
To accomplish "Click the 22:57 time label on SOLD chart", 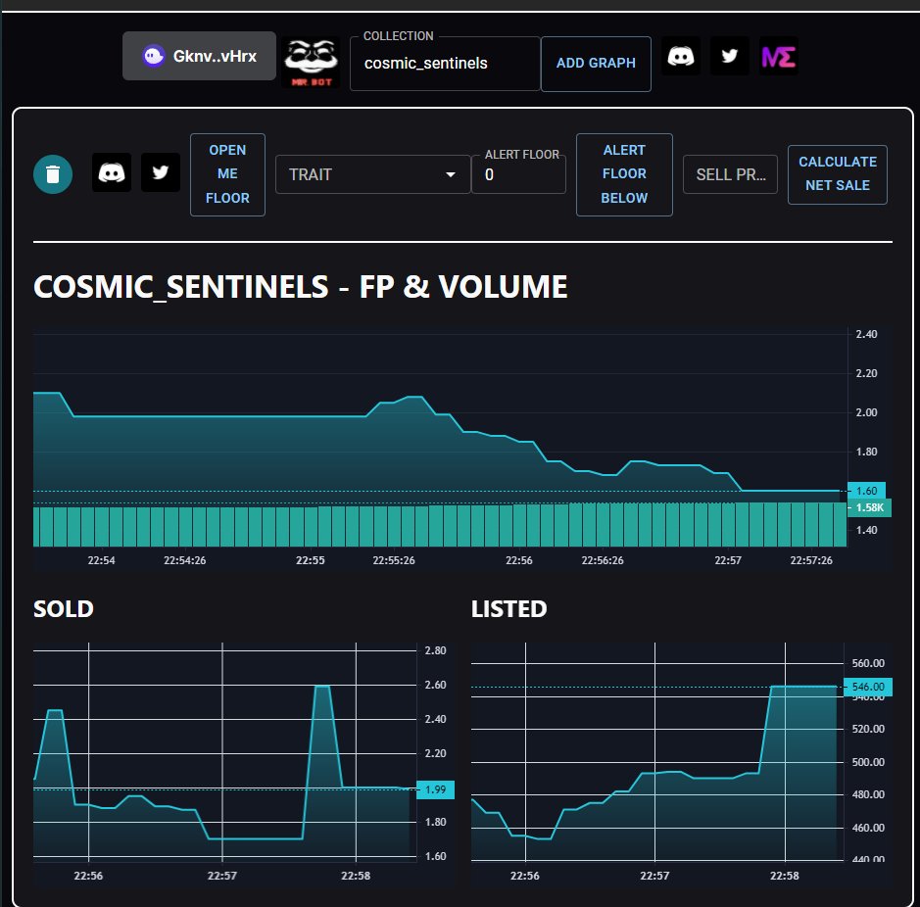I will [221, 876].
